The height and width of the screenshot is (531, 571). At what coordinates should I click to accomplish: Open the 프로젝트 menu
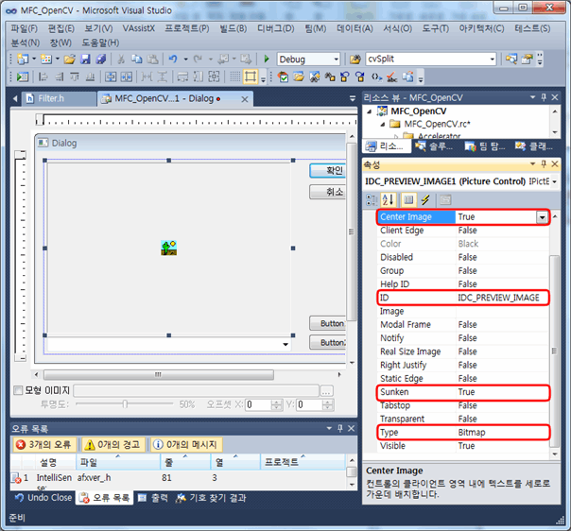pyautogui.click(x=188, y=28)
